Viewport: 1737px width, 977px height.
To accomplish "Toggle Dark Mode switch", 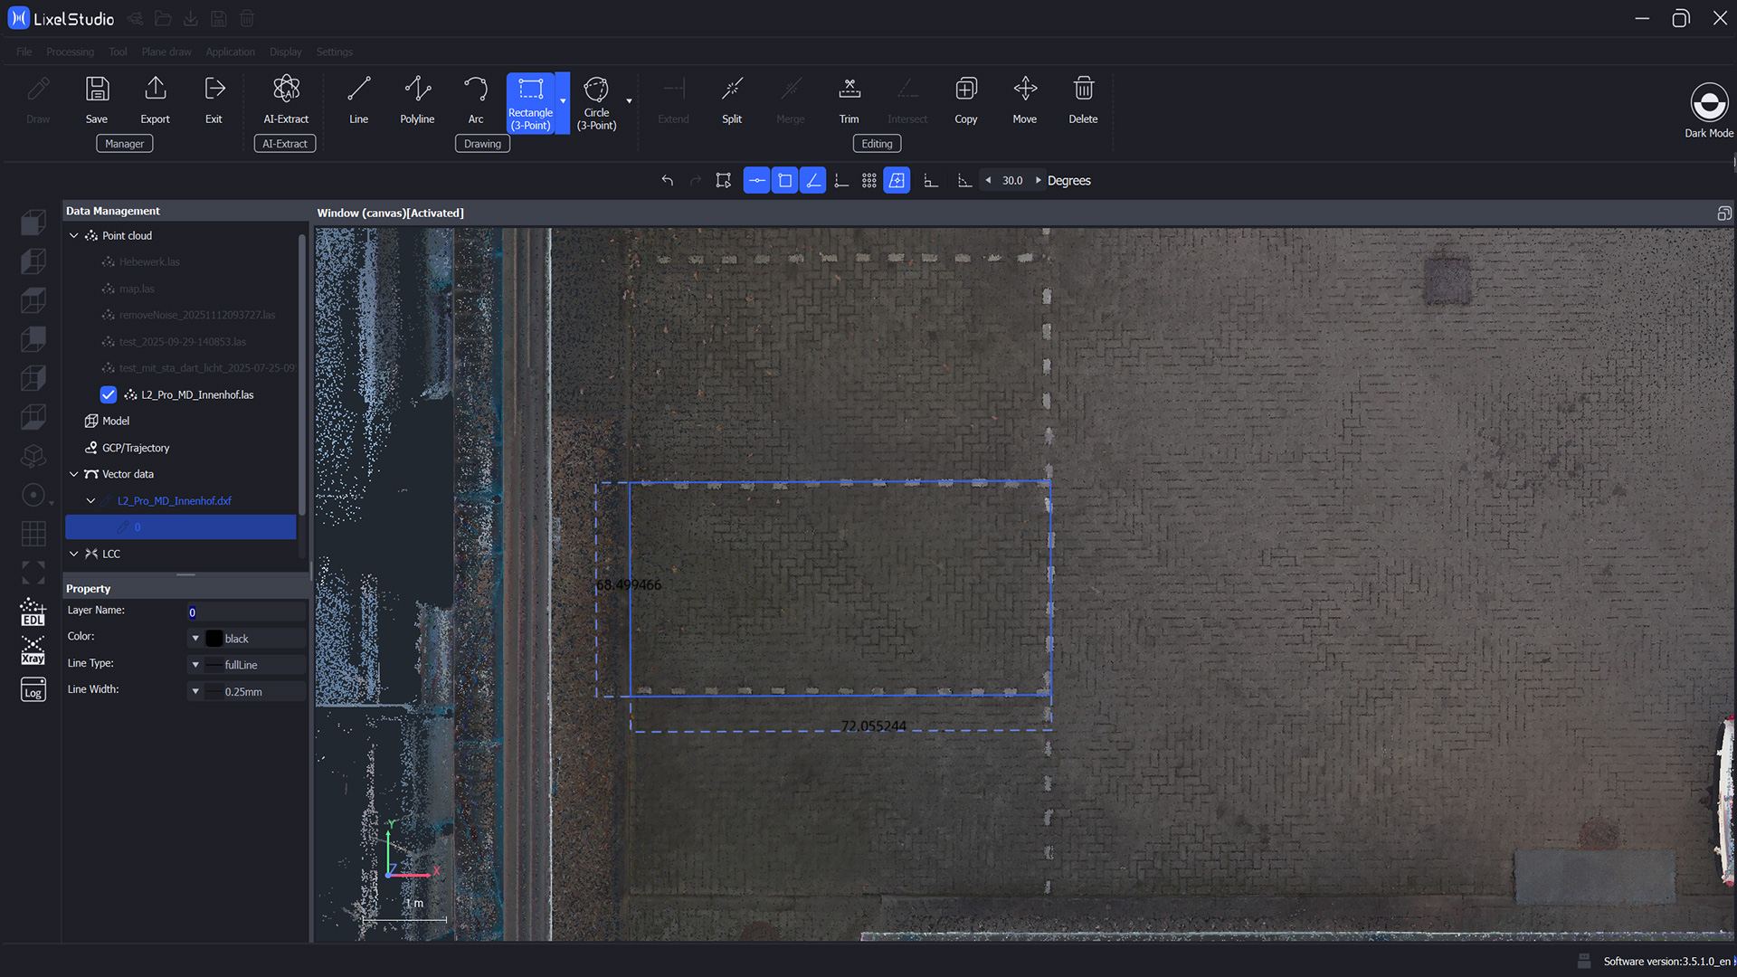I will [1708, 102].
